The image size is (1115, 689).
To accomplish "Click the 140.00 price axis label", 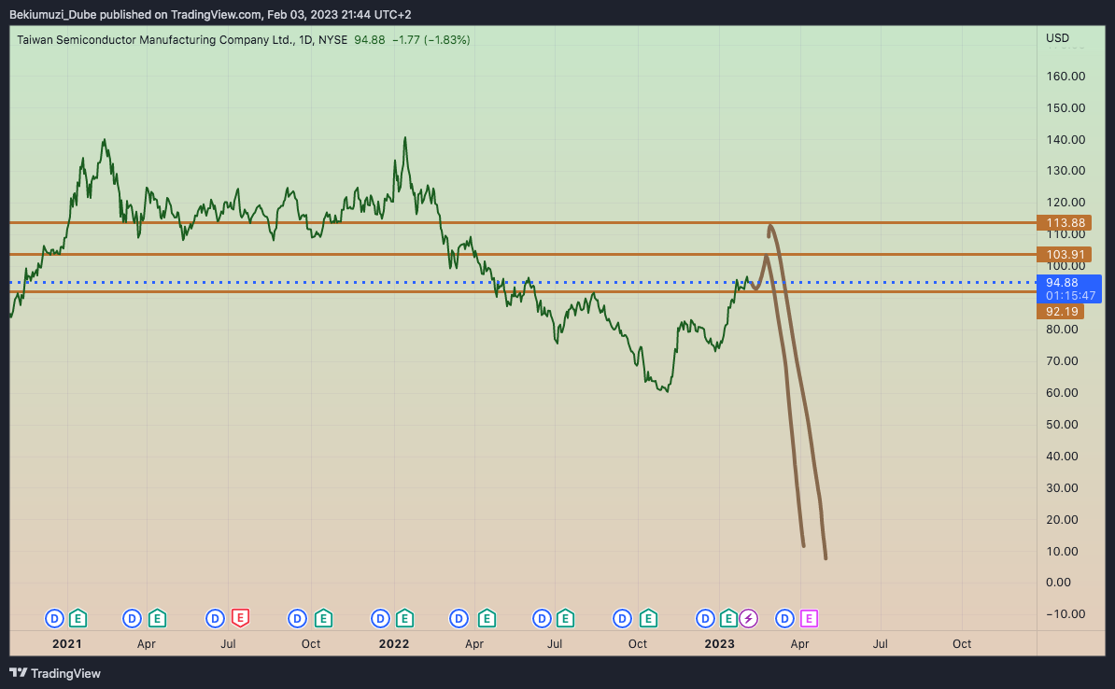I will pyautogui.click(x=1066, y=139).
